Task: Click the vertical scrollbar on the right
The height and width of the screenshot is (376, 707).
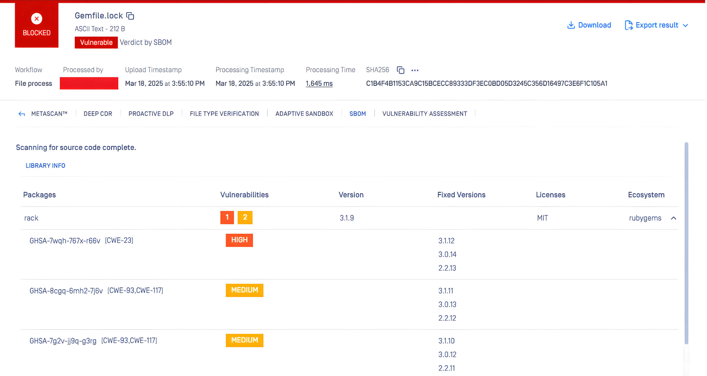Action: (x=686, y=248)
